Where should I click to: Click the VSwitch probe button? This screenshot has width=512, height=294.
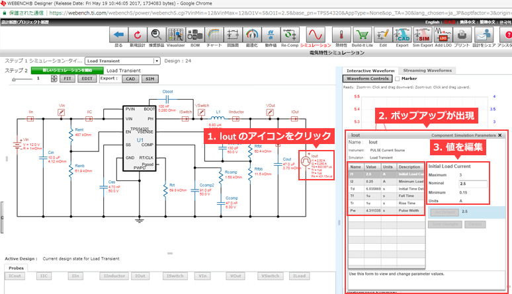click(x=270, y=276)
